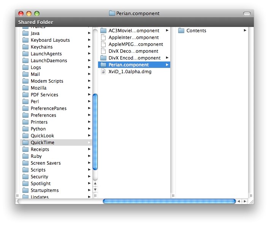Click the Logs folder icon

click(25, 67)
